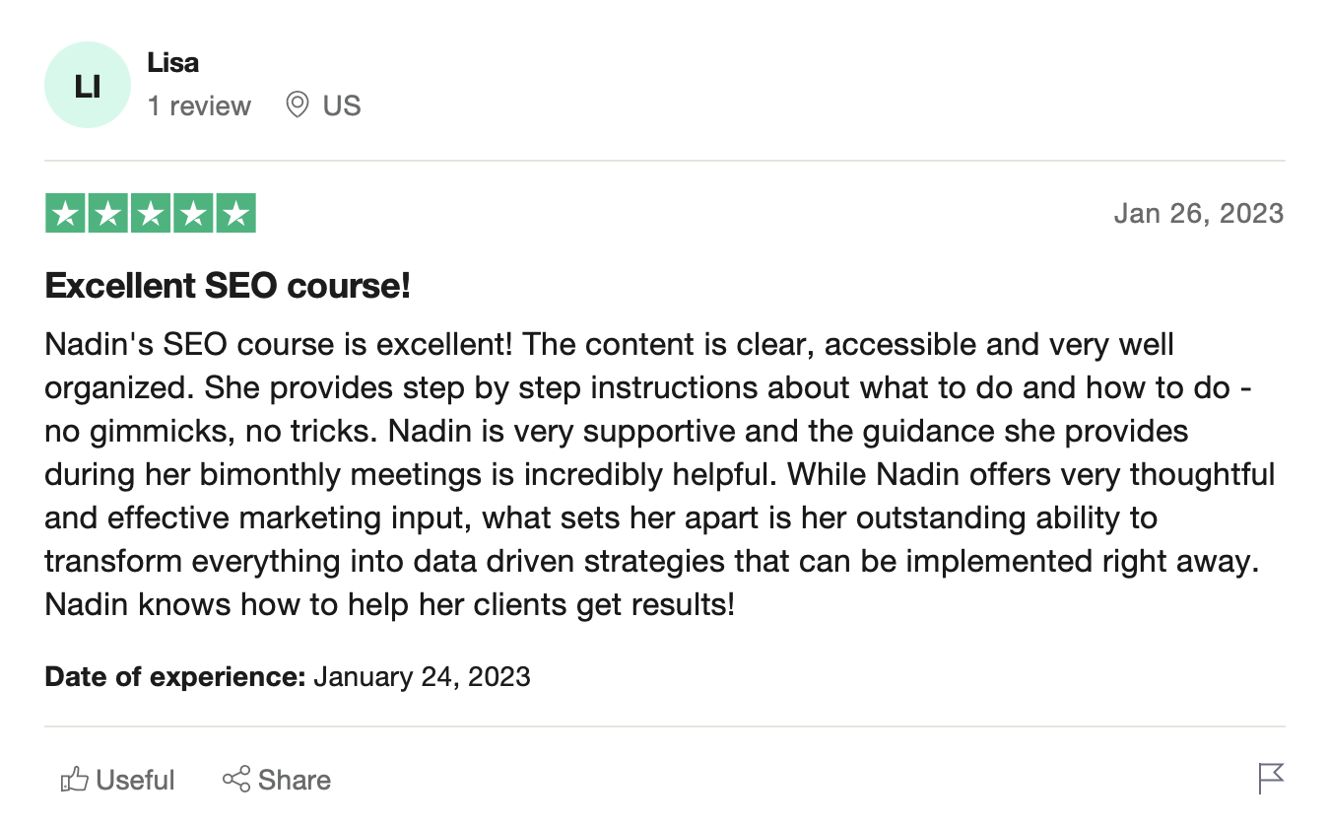Mark review as Useful via text label

(136, 781)
